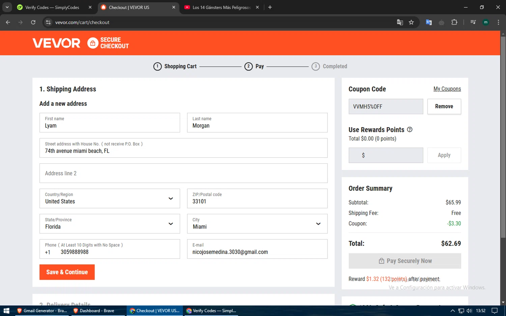Click the Pay step indicator

click(x=254, y=66)
